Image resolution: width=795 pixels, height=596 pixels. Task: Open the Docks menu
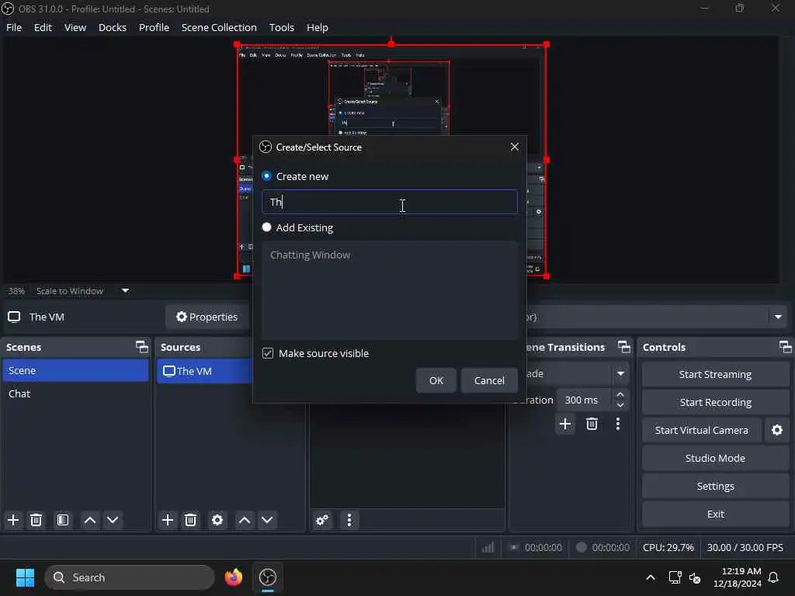(x=113, y=27)
